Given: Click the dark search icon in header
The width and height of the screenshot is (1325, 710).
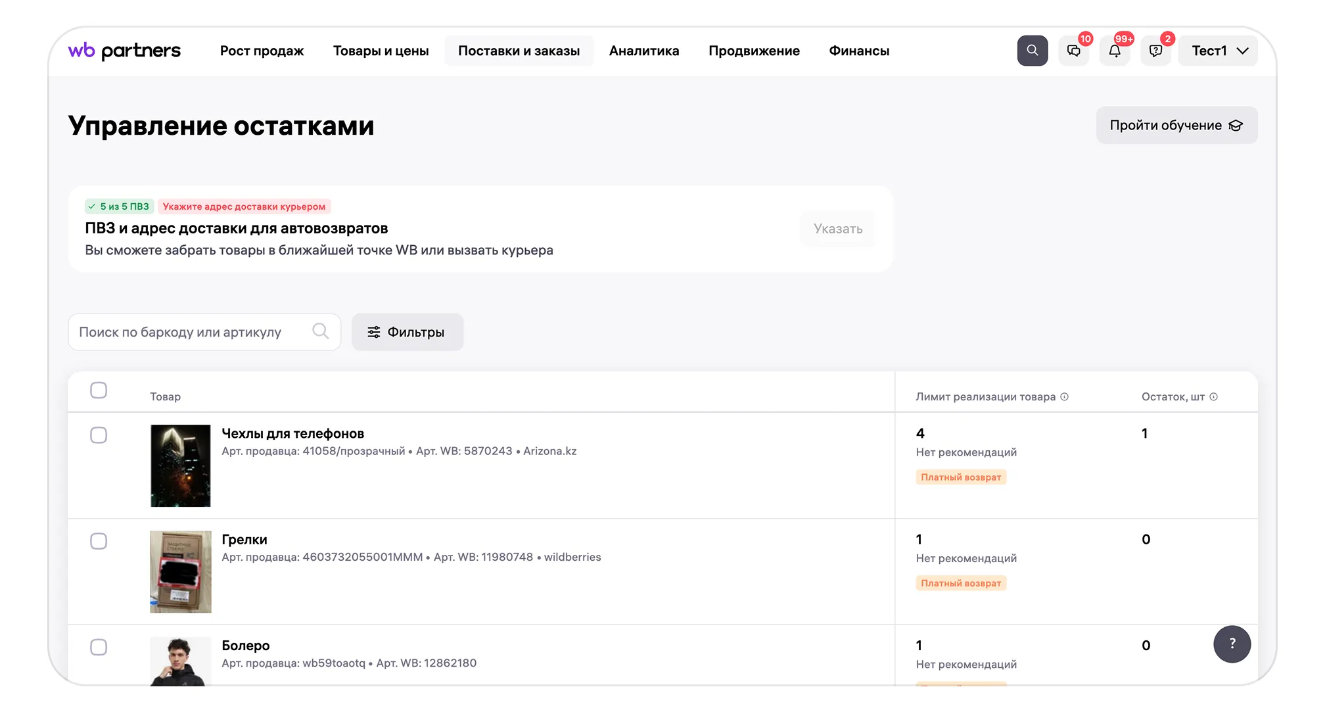Looking at the screenshot, I should 1032,51.
